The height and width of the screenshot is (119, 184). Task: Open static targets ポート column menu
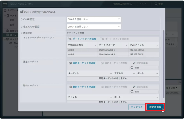tap(157, 74)
